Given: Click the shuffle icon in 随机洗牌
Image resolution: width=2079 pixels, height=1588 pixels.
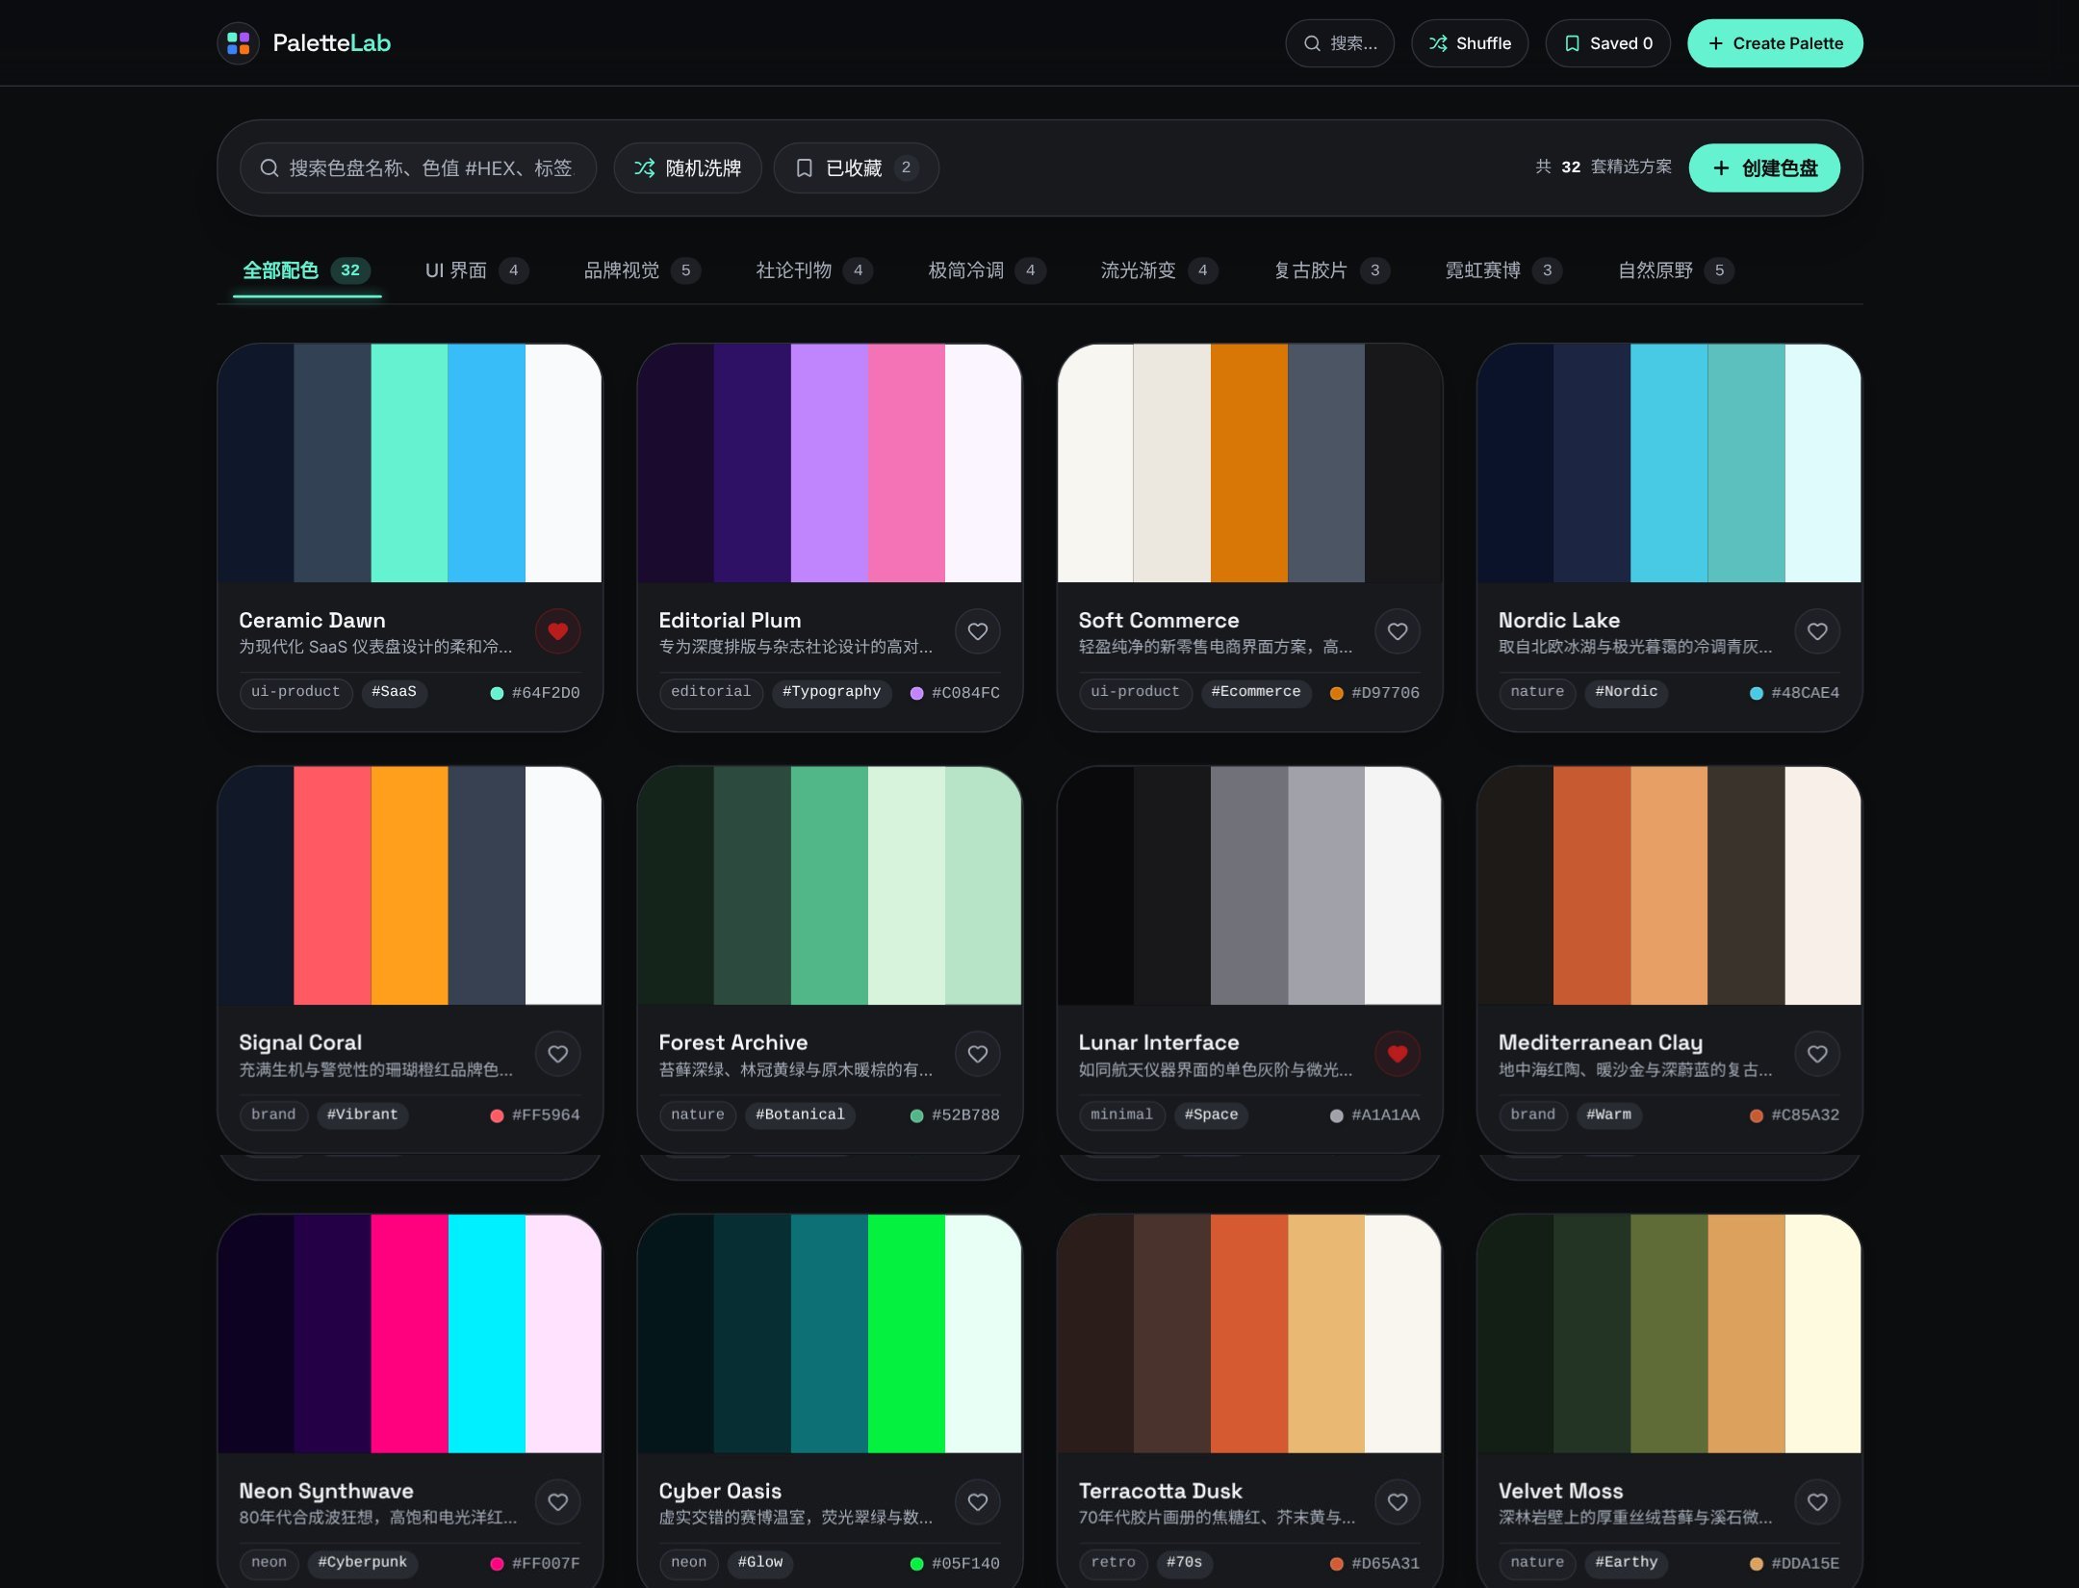Looking at the screenshot, I should click(644, 167).
